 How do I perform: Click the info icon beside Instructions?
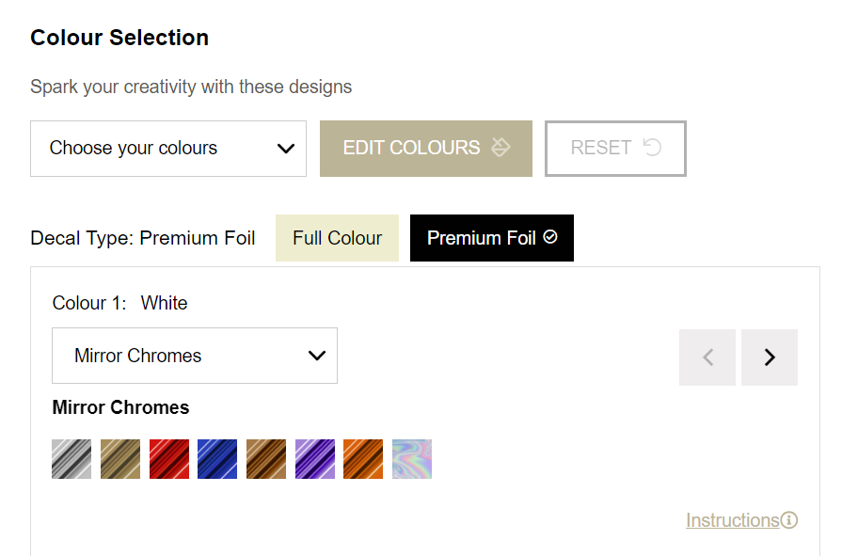tap(789, 520)
